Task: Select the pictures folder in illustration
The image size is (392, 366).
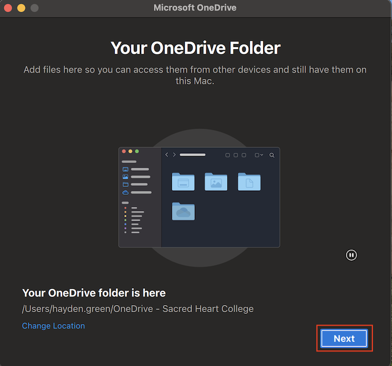Action: [216, 182]
